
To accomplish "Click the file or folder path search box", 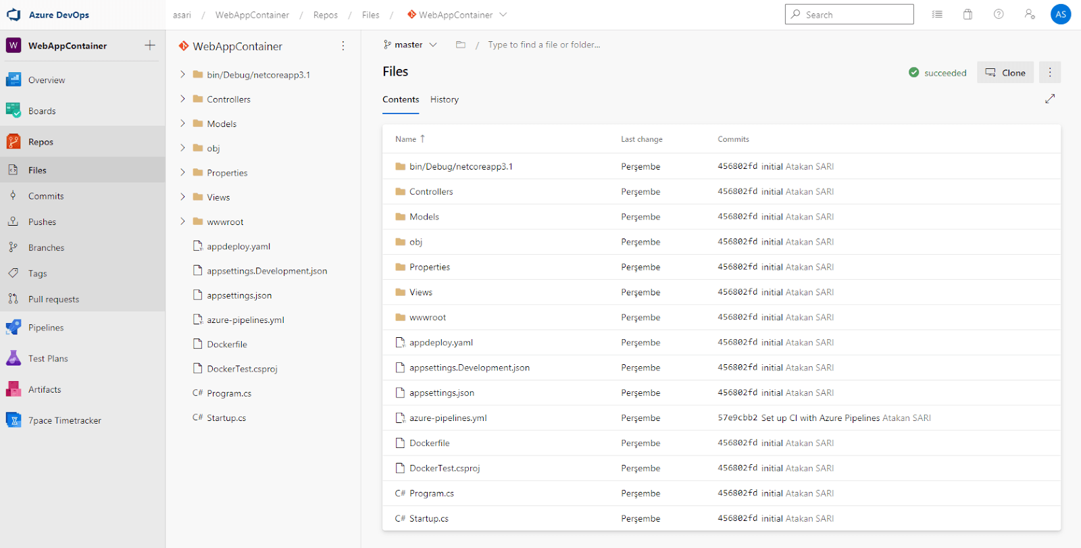I will tap(545, 45).
